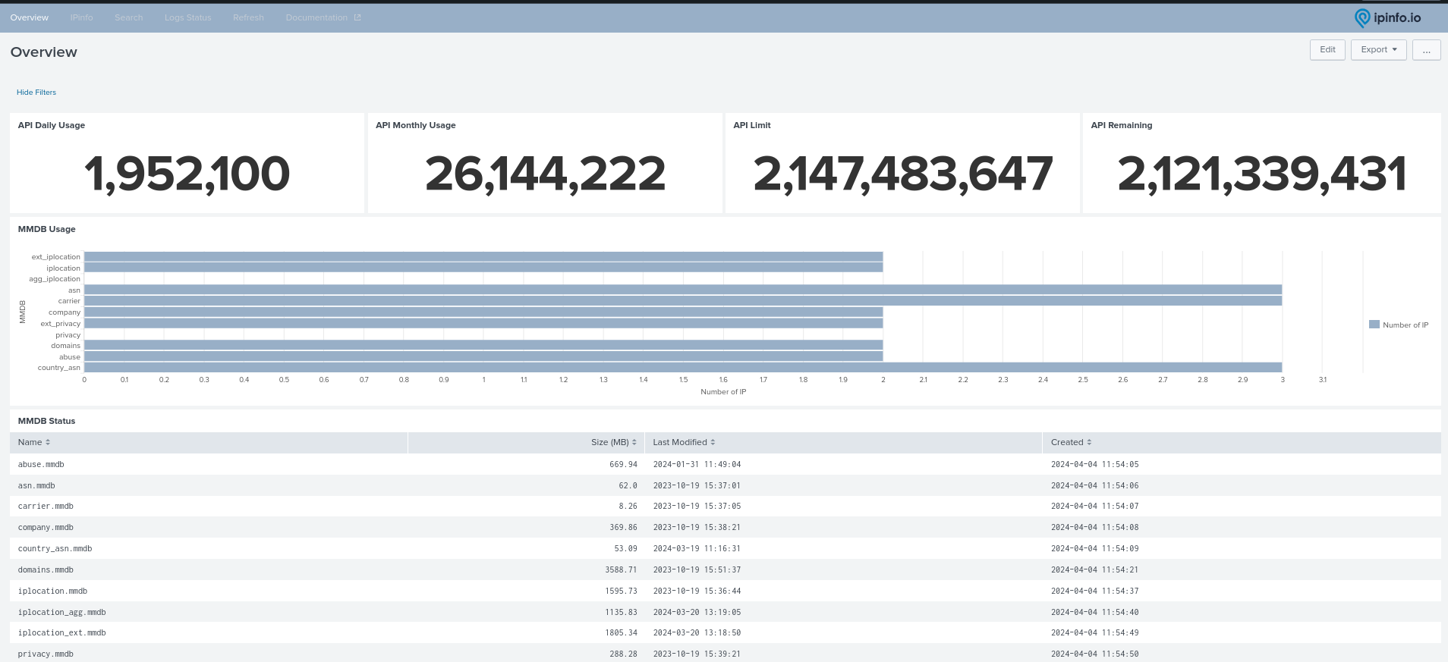Click the API Remaining value 2,121,339,431
This screenshot has width=1448, height=662.
pyautogui.click(x=1261, y=174)
